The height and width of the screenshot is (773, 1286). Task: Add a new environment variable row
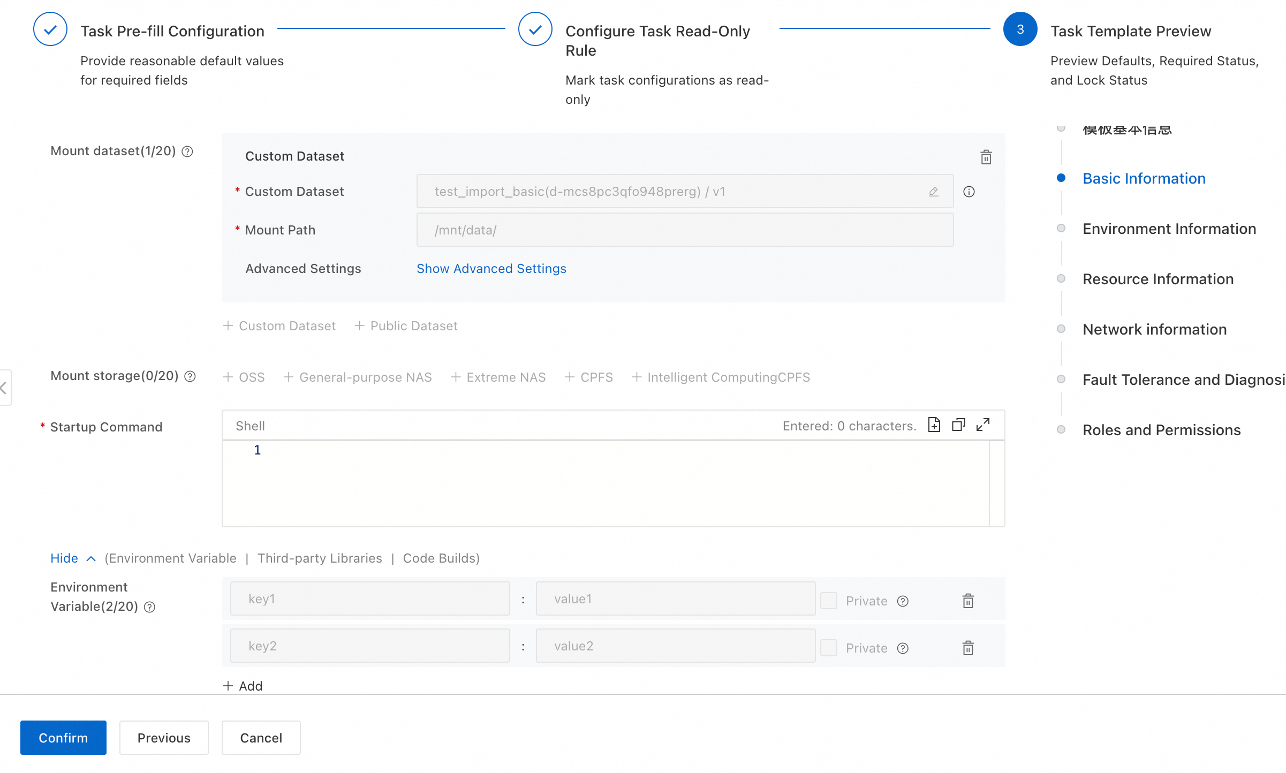pyautogui.click(x=243, y=686)
